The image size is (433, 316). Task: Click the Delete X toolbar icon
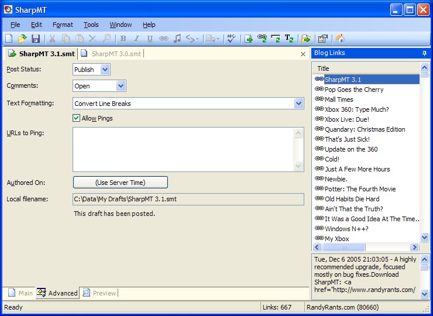[92, 39]
